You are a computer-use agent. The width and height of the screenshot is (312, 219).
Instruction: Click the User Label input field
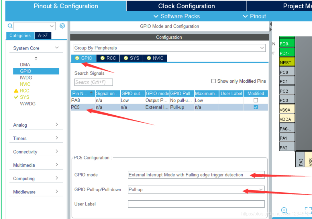pyautogui.click(x=196, y=204)
